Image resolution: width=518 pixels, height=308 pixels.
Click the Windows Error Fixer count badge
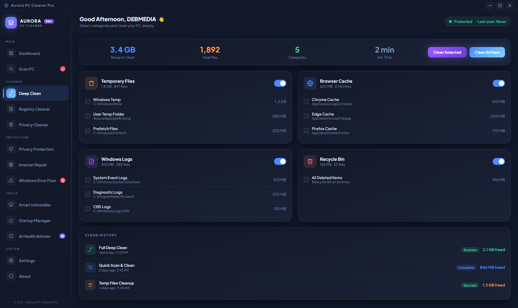pos(63,180)
